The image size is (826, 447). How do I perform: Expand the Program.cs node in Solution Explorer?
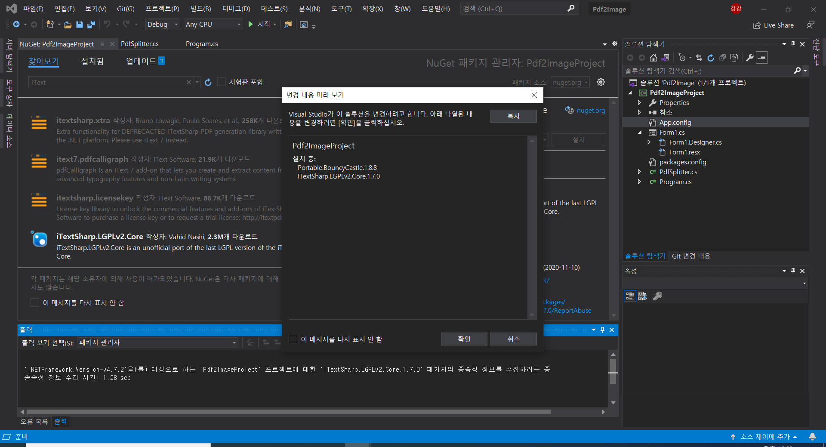coord(639,182)
